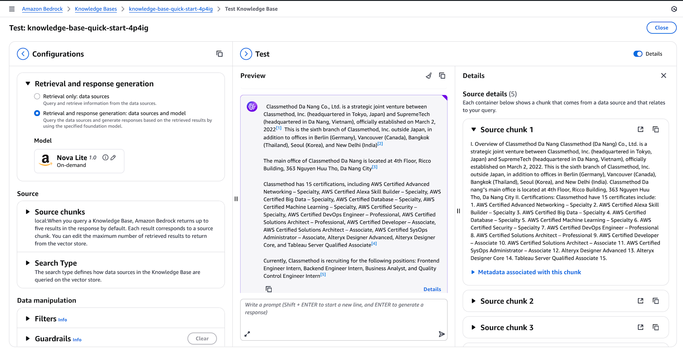Edit the Nova Lite model selection
Image resolution: width=683 pixels, height=352 pixels.
113,158
